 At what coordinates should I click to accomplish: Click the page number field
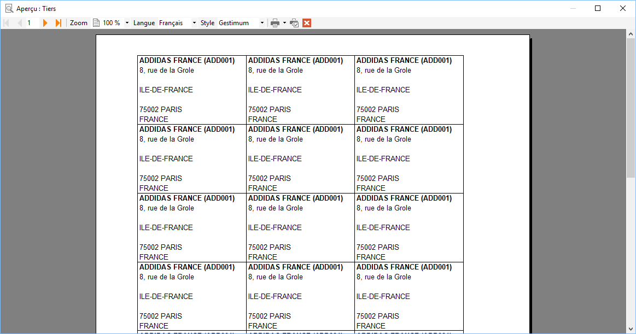(x=32, y=23)
